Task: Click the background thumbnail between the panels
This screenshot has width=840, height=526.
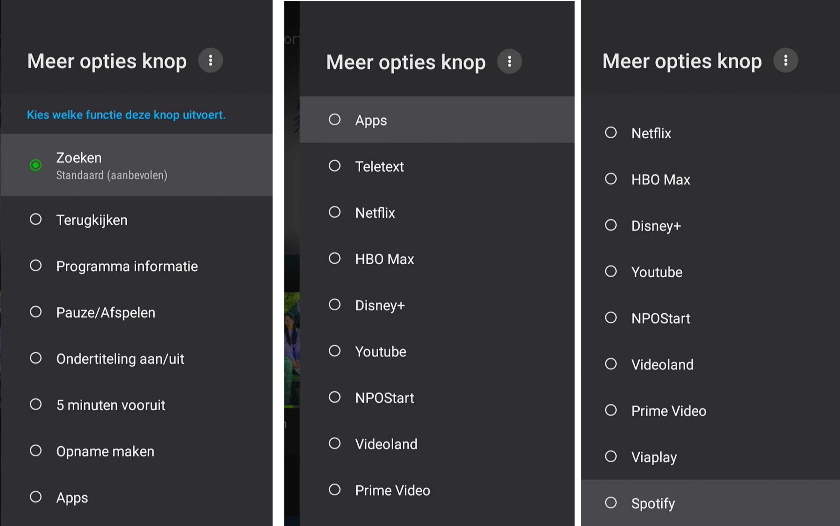Action: tap(291, 348)
